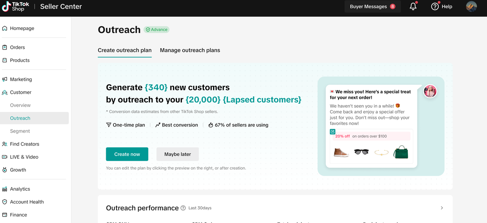
Task: Click the TikTok Shop logo
Action: click(16, 6)
